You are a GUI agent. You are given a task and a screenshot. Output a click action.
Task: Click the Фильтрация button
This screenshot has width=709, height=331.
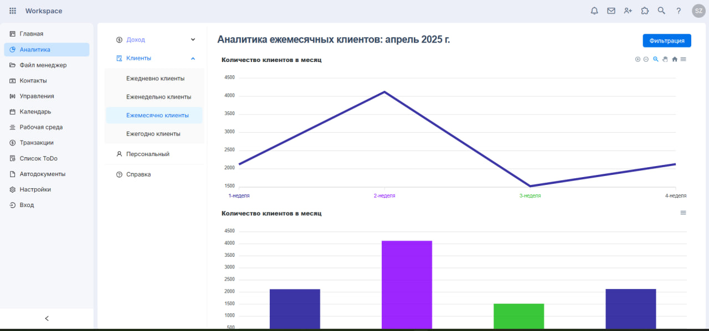[667, 40]
